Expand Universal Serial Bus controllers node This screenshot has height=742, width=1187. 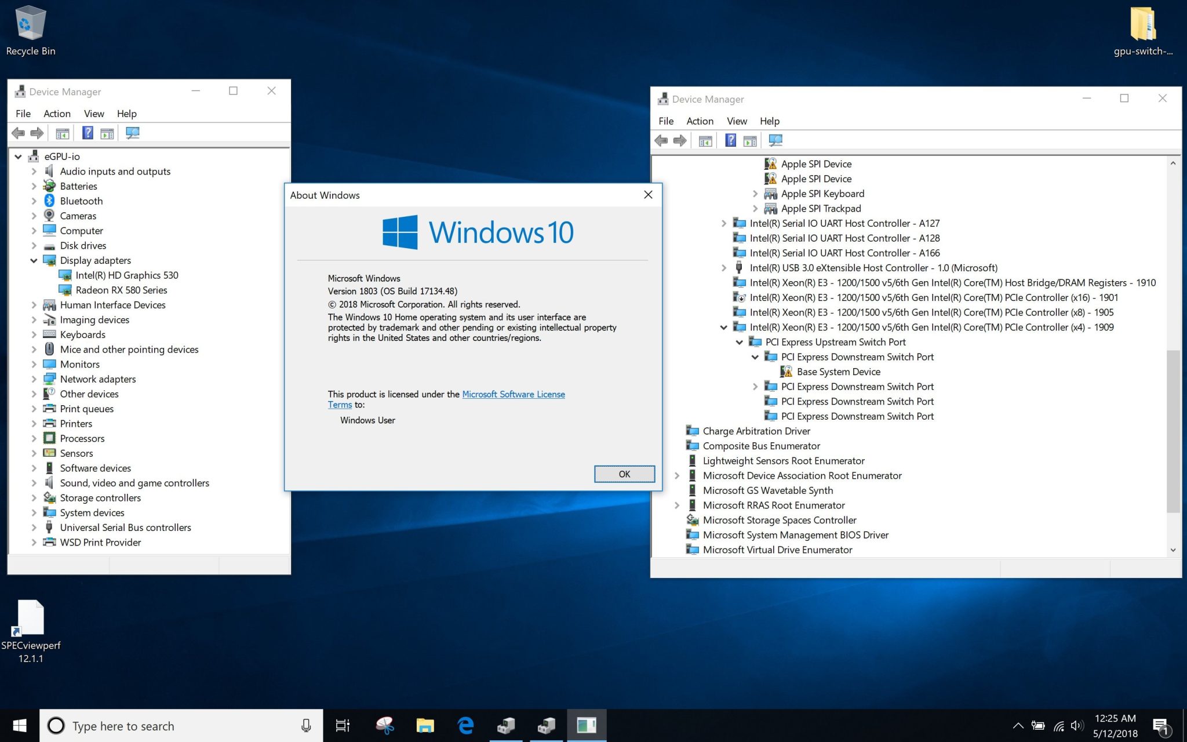click(x=34, y=528)
